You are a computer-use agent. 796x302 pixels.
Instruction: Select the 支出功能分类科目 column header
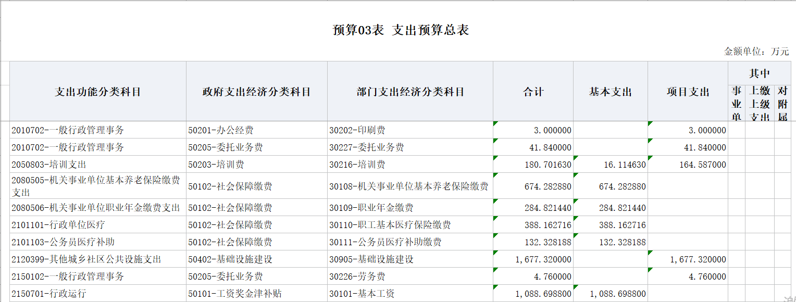[x=98, y=92]
